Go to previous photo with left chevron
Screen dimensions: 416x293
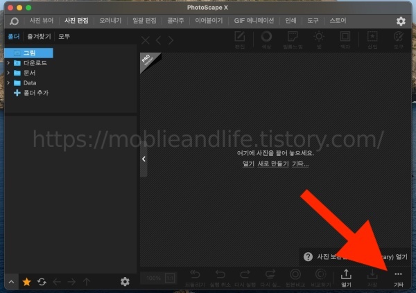pyautogui.click(x=158, y=40)
